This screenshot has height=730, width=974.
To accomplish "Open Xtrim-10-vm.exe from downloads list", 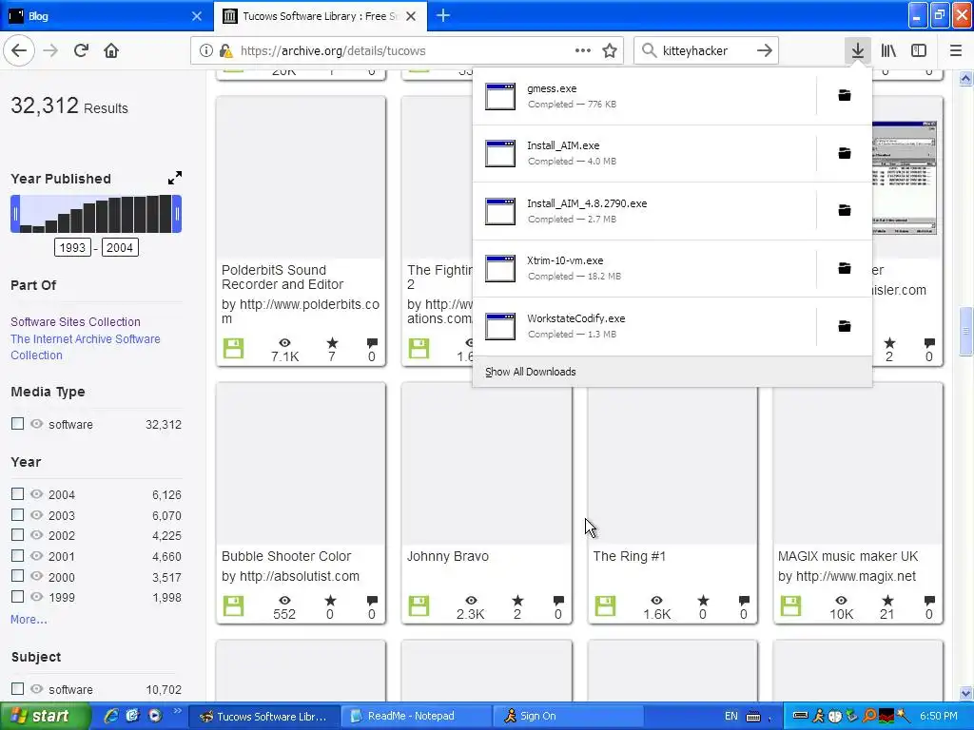I will 644,268.
